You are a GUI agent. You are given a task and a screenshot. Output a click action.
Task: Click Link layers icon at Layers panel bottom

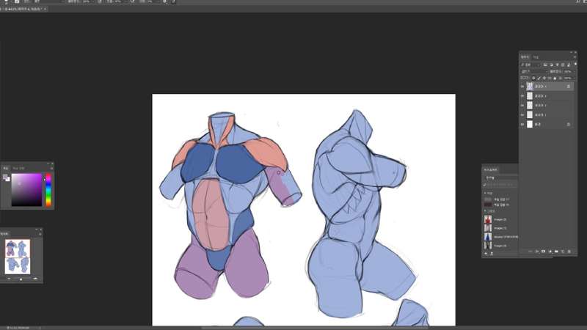pos(530,252)
